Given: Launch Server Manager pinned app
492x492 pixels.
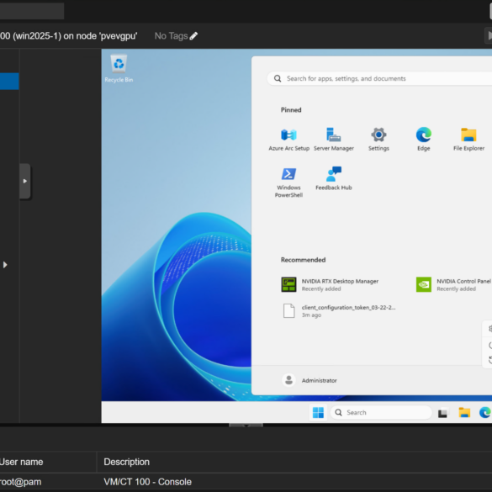Looking at the screenshot, I should (334, 139).
